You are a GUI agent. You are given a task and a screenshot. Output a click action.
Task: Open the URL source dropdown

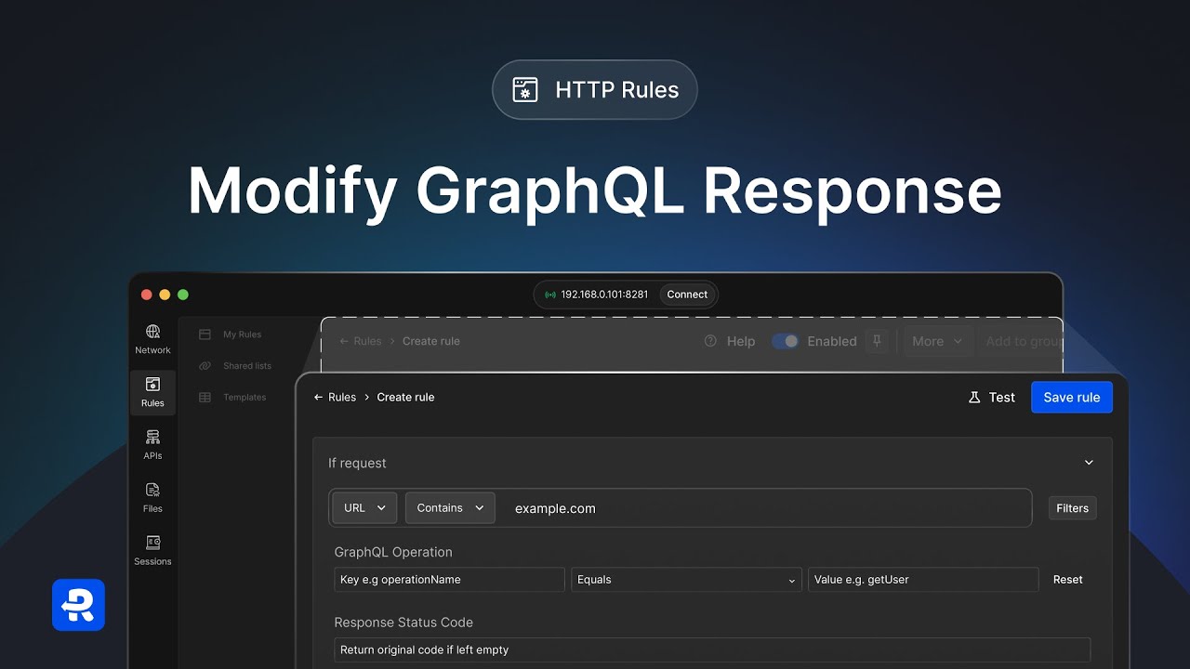tap(364, 508)
